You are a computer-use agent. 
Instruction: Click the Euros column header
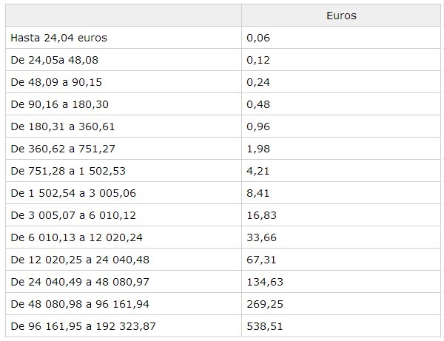click(x=342, y=15)
